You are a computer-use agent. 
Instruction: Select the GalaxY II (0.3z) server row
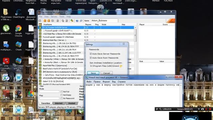coord(61,81)
